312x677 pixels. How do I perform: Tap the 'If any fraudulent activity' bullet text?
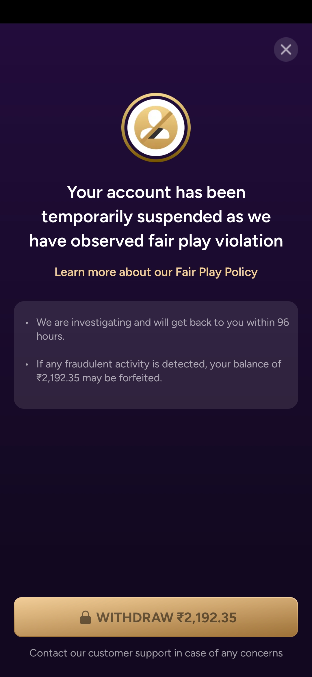coord(159,364)
